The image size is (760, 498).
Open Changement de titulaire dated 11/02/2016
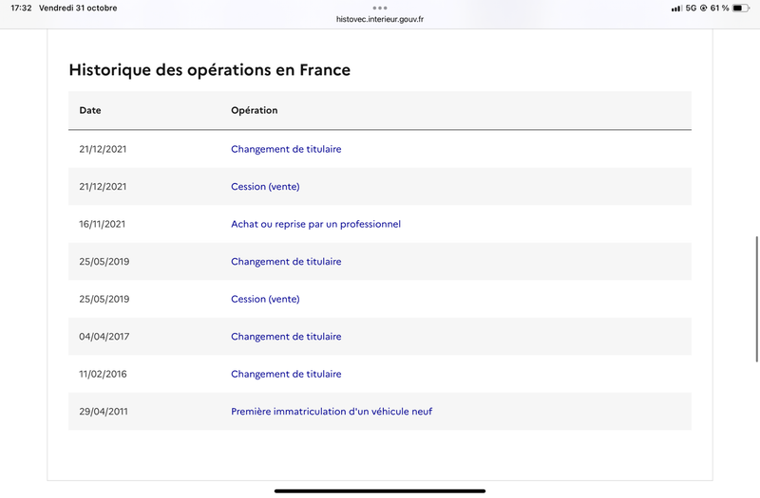286,374
